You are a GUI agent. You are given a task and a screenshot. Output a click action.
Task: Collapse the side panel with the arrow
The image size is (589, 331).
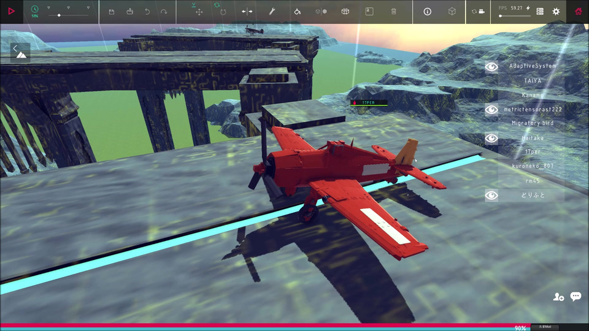coord(15,48)
